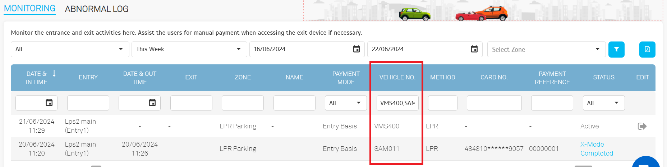Click the X-Mode Completed status link
Viewport: 667px width, 167px height.
[x=596, y=149]
